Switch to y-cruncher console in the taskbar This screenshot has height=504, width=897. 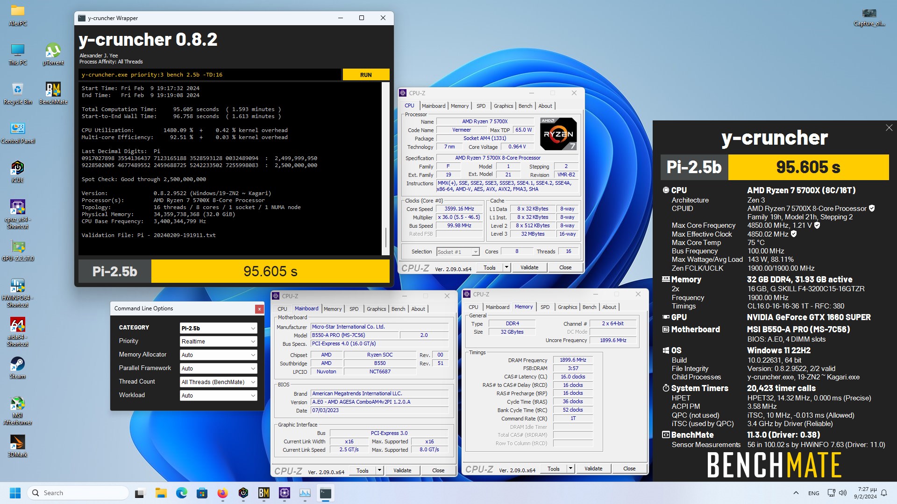coord(326,493)
